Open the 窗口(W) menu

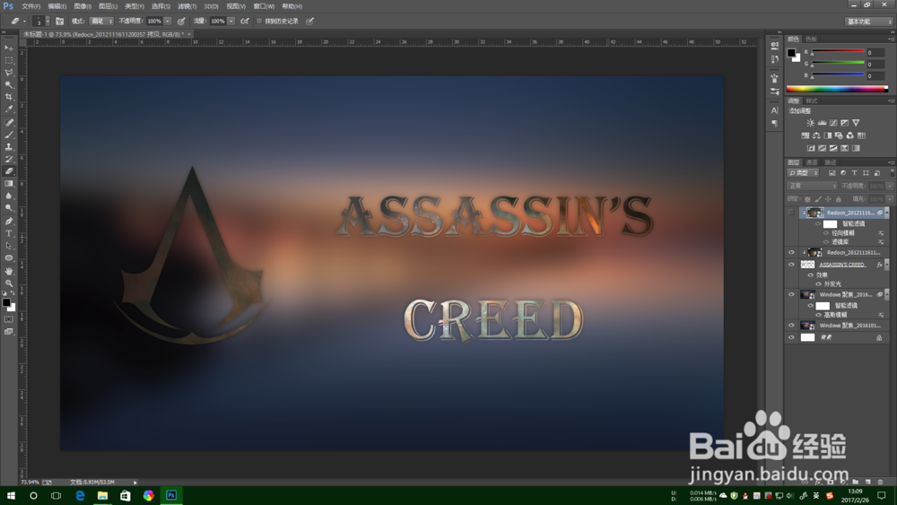(264, 6)
